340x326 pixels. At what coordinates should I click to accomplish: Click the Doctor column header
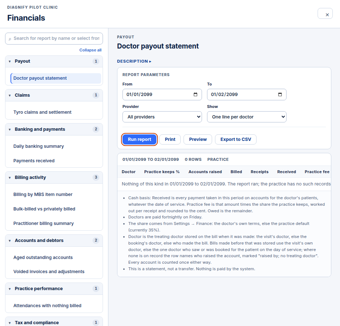(129, 172)
